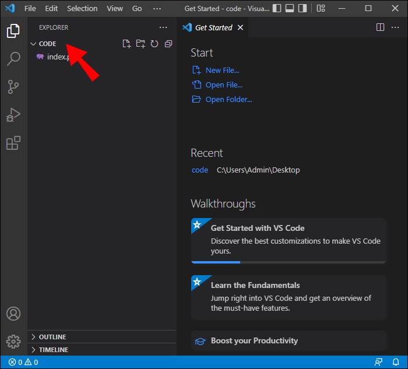Expand the OUTLINE section
The height and width of the screenshot is (369, 408).
point(52,337)
